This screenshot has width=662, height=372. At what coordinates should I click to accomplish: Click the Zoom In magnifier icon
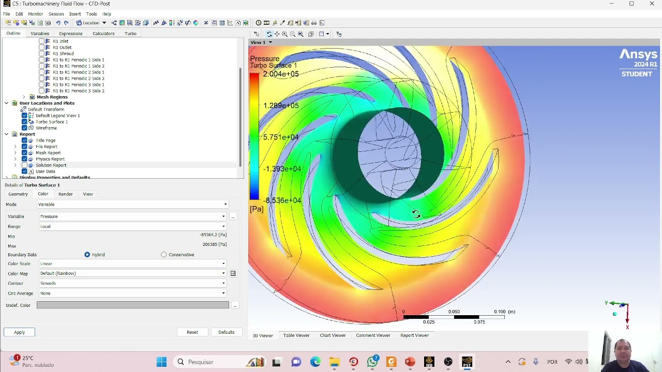tap(284, 34)
